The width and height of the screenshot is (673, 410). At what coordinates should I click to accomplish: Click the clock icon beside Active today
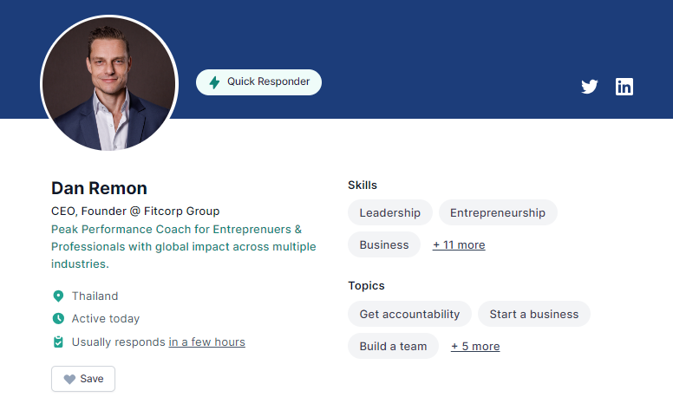58,318
